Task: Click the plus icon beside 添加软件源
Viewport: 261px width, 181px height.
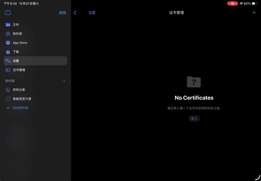Action: pyautogui.click(x=8, y=108)
